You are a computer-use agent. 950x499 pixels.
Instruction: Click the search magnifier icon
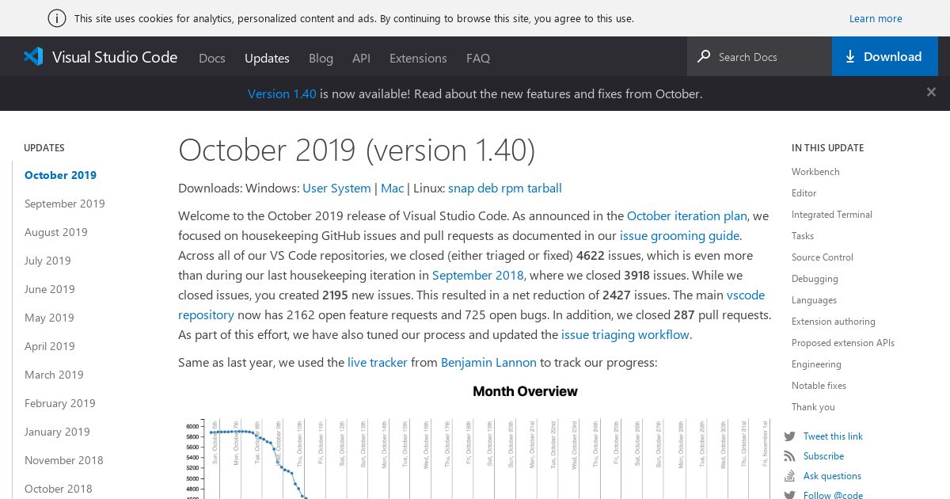pos(704,56)
